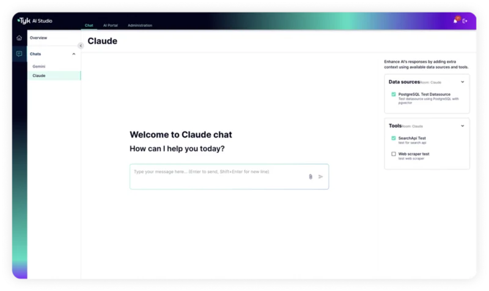Screen dimensions: 489x291
Task: Focus the message input field
Action: click(x=229, y=177)
